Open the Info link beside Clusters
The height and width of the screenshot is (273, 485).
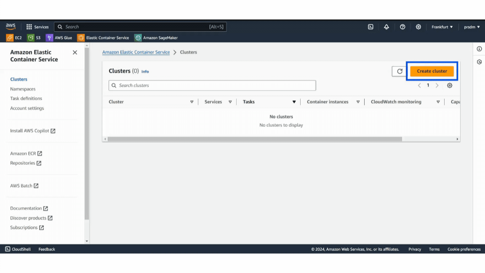tap(145, 72)
